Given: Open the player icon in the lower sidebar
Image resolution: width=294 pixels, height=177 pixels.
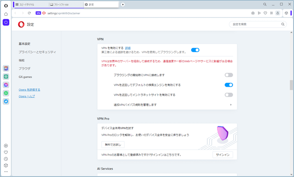Looking at the screenshot, I should click(x=6, y=146).
